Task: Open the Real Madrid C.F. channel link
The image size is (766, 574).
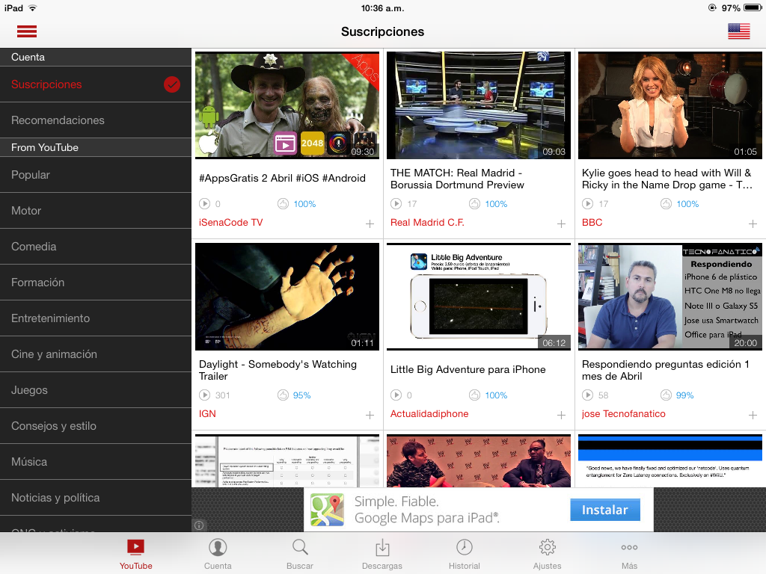Action: tap(427, 223)
